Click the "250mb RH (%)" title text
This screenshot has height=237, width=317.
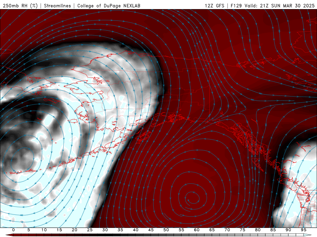pos(21,6)
